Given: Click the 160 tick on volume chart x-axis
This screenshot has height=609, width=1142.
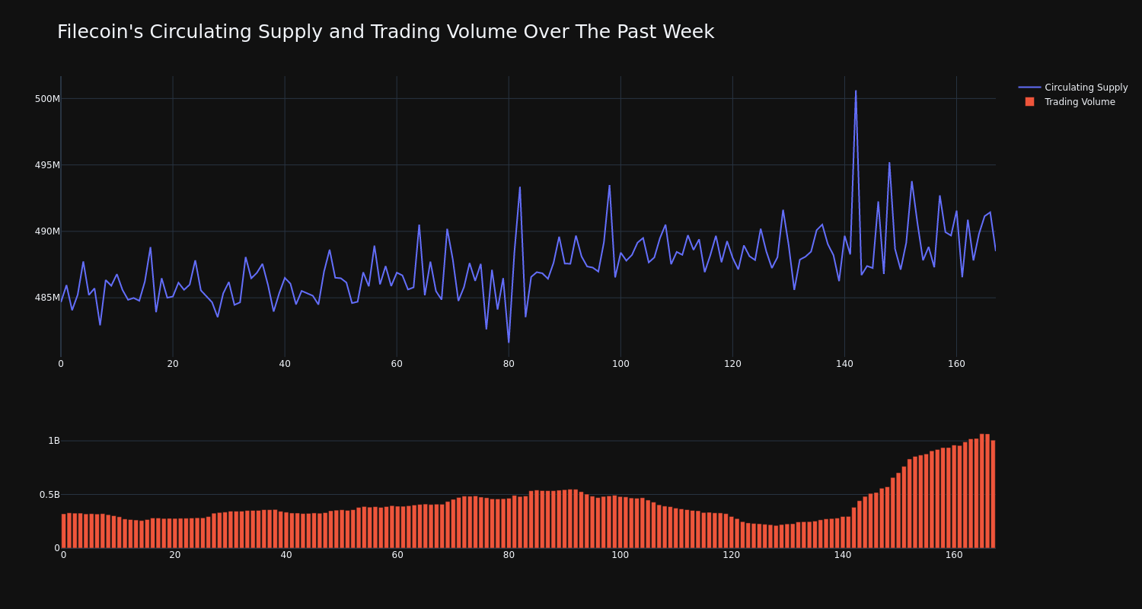Looking at the screenshot, I should point(954,555).
